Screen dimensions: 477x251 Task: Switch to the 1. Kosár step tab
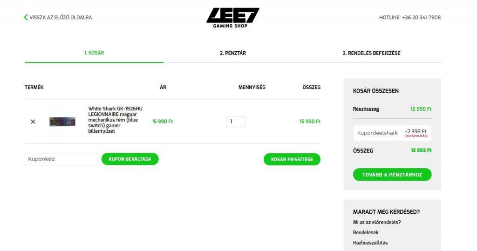(x=94, y=53)
